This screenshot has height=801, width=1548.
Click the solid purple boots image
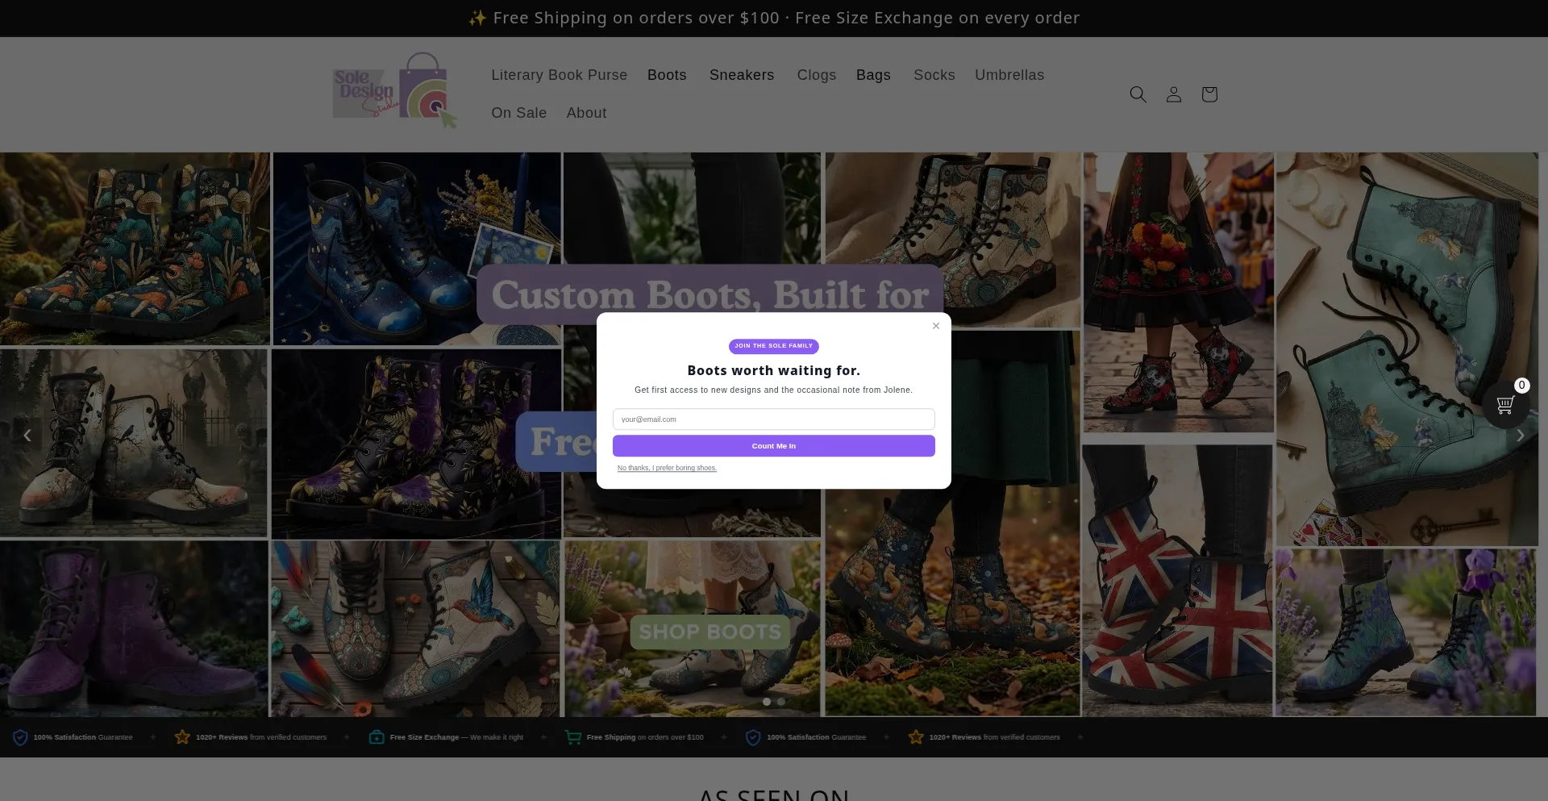133,629
